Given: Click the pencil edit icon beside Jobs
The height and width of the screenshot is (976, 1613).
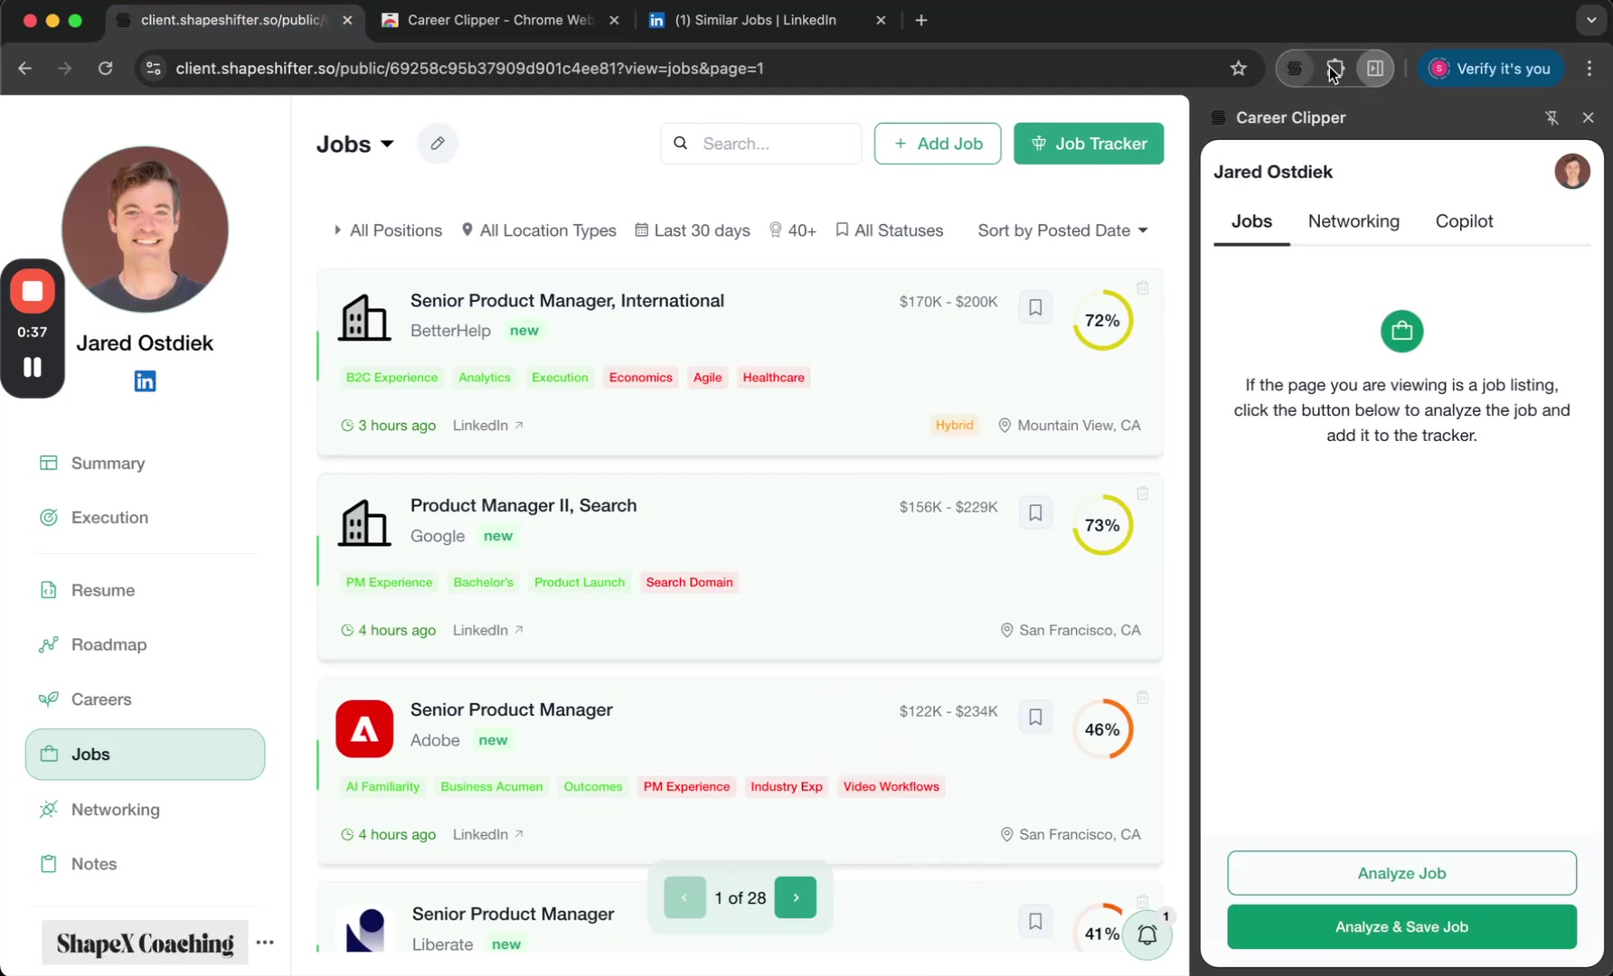Looking at the screenshot, I should pyautogui.click(x=438, y=144).
